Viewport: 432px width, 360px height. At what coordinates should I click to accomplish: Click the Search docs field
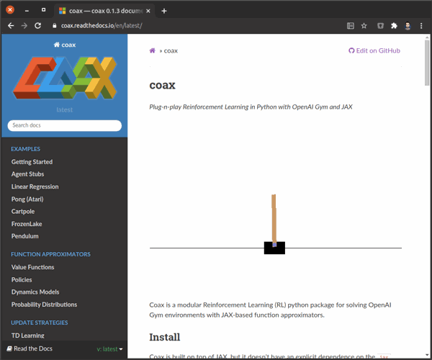click(x=65, y=125)
